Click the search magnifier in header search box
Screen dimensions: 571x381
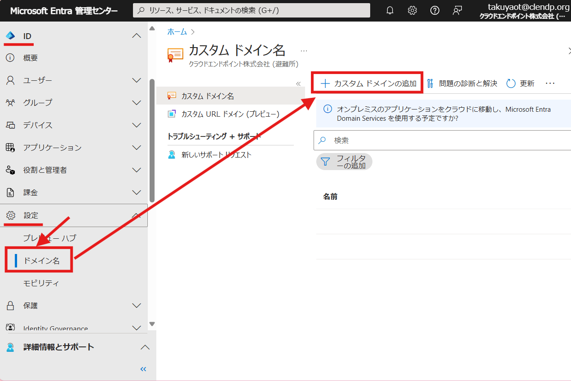pos(141,10)
